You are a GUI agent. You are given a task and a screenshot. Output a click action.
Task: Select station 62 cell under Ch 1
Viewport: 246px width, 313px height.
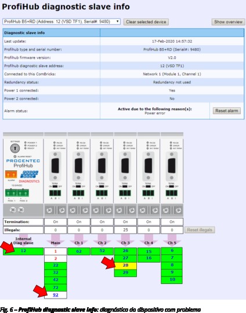pos(79,252)
